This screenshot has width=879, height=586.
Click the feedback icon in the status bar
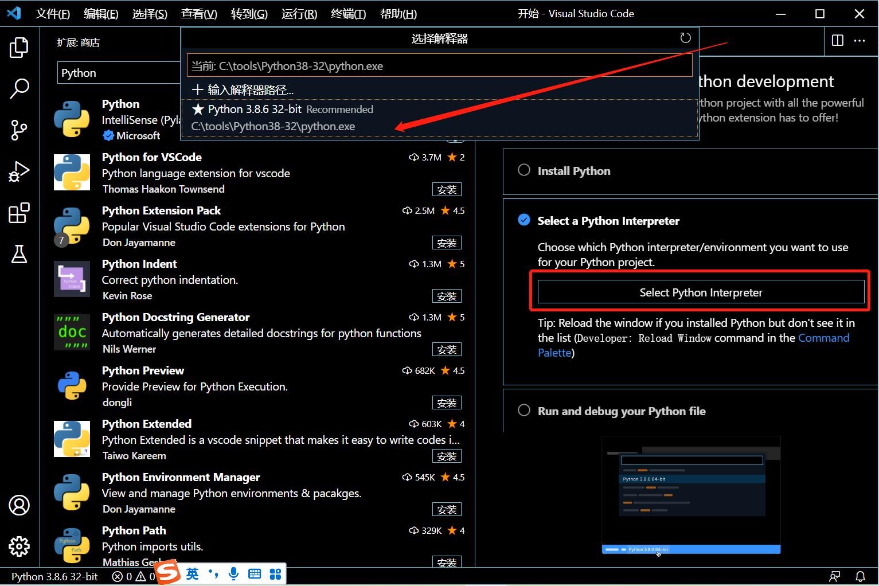point(835,576)
